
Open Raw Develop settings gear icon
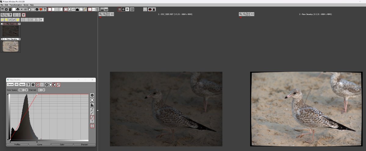33,84
